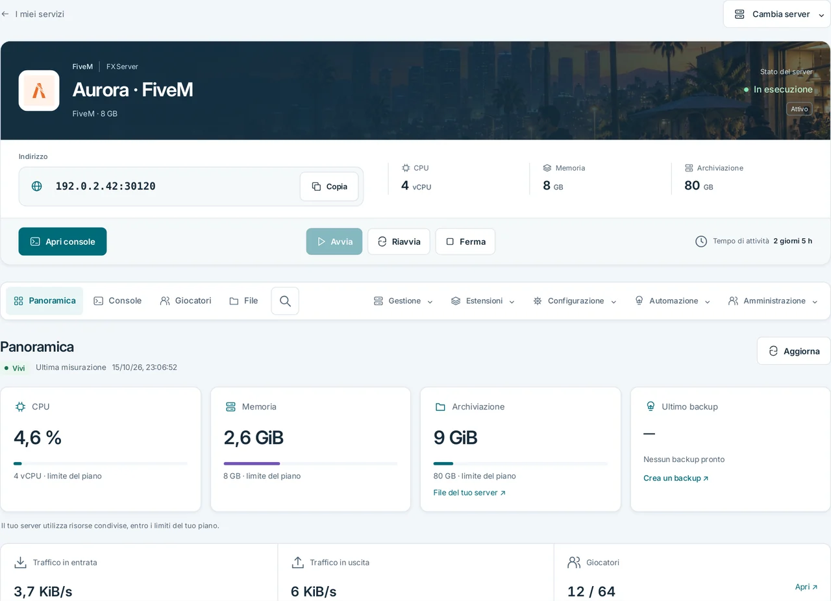The image size is (831, 601).
Task: Click the Aurora FiveM server logo icon
Action: (x=39, y=91)
